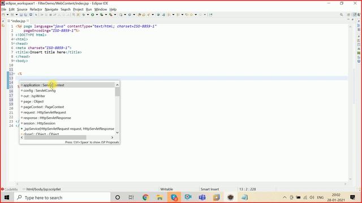Click the green Run button icon
The height and width of the screenshot is (203, 362).
tap(92, 15)
